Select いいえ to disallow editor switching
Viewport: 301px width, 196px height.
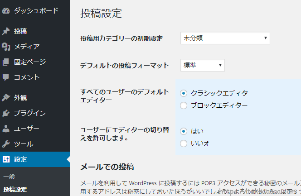184,143
